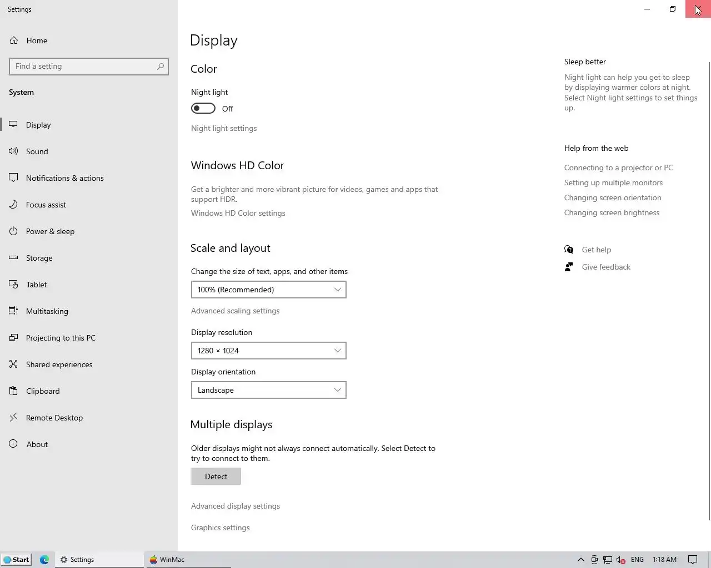The image size is (711, 568).
Task: Open Microsoft Edge from the taskbar
Action: pos(44,560)
